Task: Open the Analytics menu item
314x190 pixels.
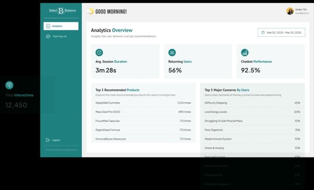Action: [61, 26]
